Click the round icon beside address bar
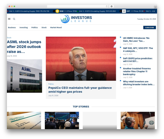 click(112, 7)
